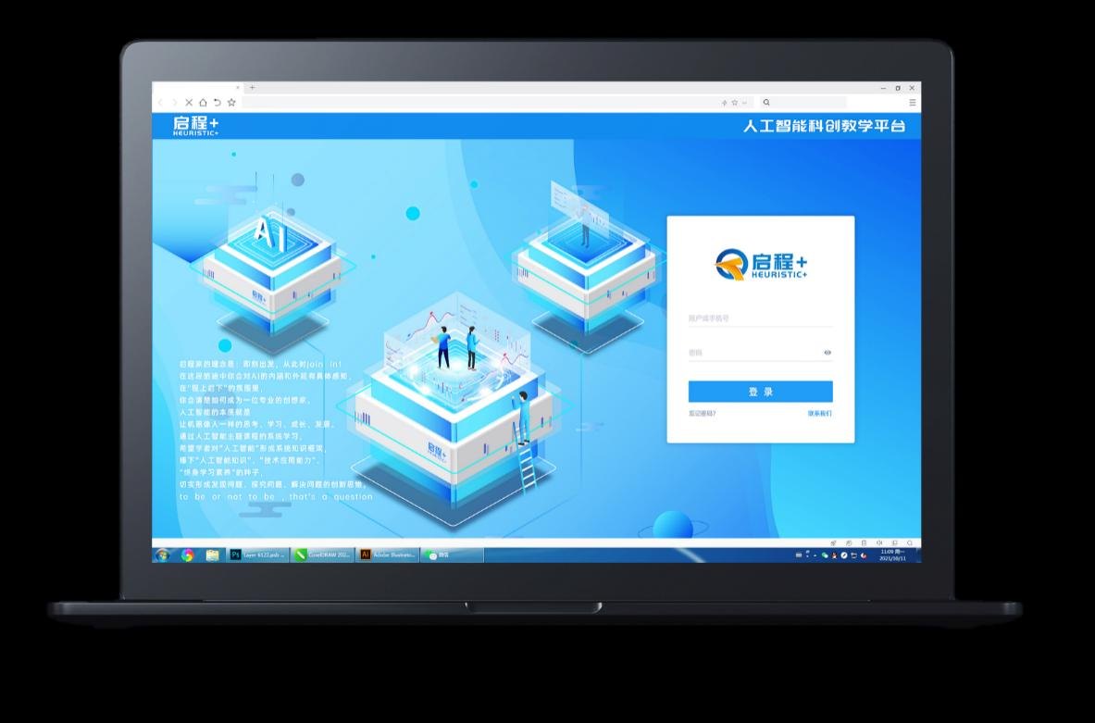Click the 启程+ HEURISTIC+ logo in login card
The image size is (1095, 723).
pyautogui.click(x=761, y=265)
